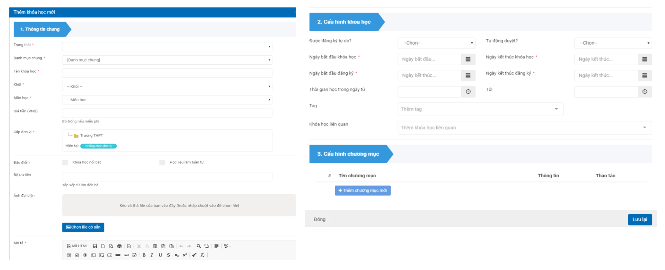The width and height of the screenshot is (665, 270).
Task: Expand the Thêm tag dropdown
Action: (480, 109)
